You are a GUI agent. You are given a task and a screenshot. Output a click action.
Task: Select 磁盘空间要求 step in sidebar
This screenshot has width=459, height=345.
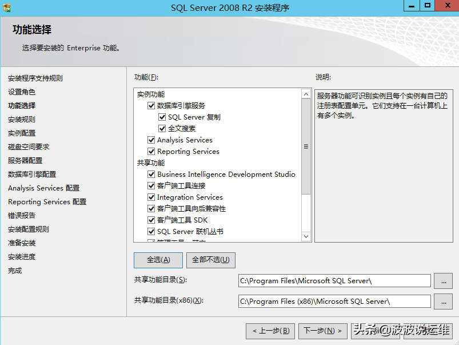pos(29,147)
